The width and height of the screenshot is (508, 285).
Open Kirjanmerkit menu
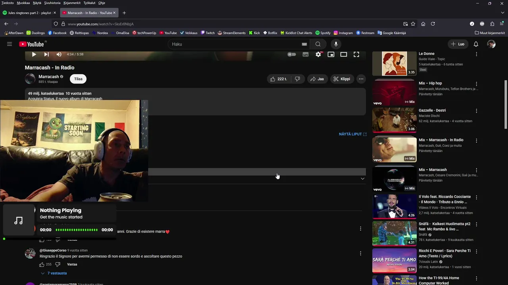[72, 3]
